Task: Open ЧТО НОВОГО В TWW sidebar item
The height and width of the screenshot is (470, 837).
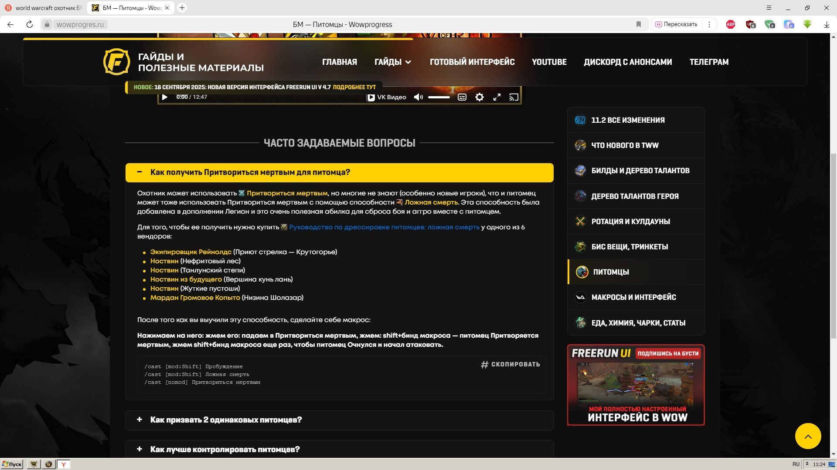Action: pos(636,145)
